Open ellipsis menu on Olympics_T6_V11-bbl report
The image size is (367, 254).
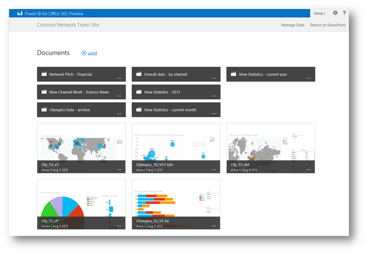pos(214,170)
